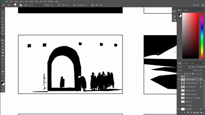
Task: Toggle pressure control for opacity
Action: [59, 5]
